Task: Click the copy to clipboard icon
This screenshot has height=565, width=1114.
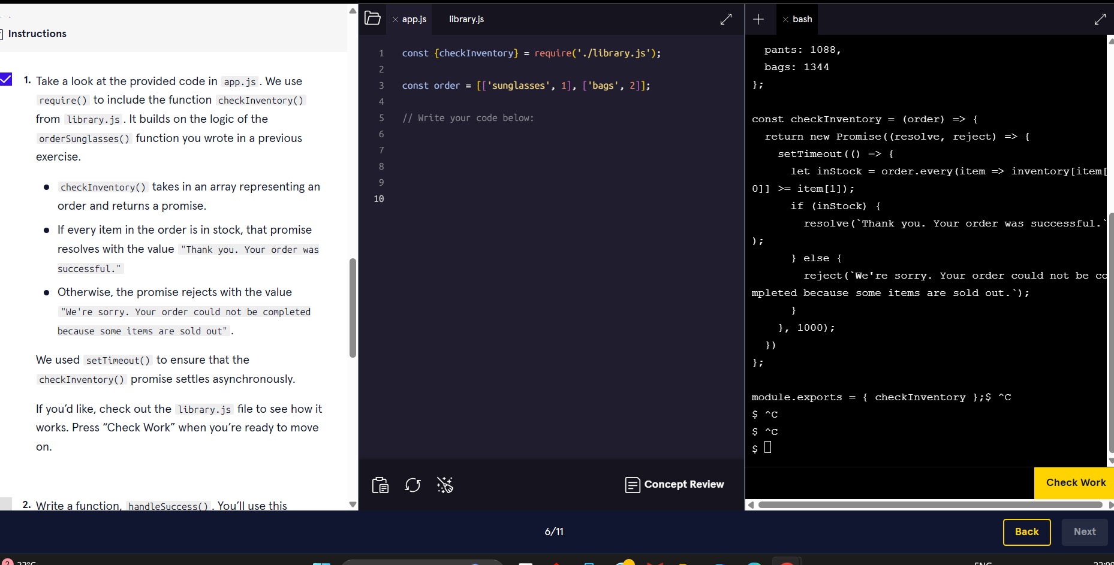Action: click(380, 485)
